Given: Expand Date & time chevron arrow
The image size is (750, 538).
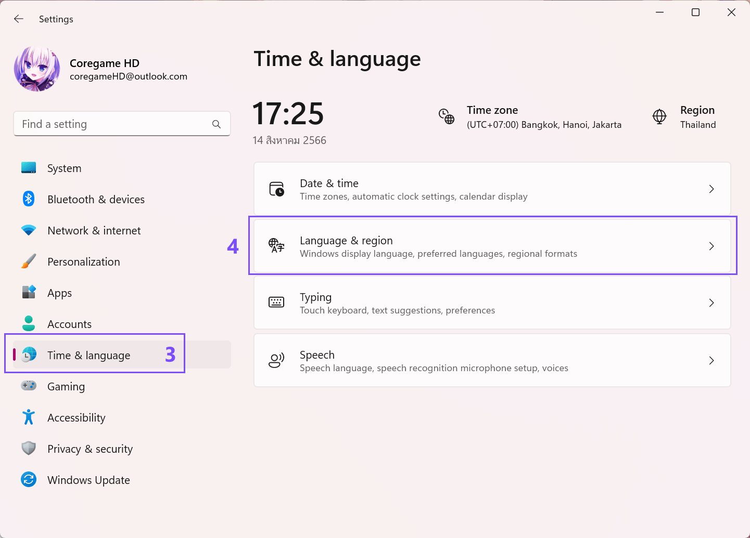Looking at the screenshot, I should tap(711, 189).
